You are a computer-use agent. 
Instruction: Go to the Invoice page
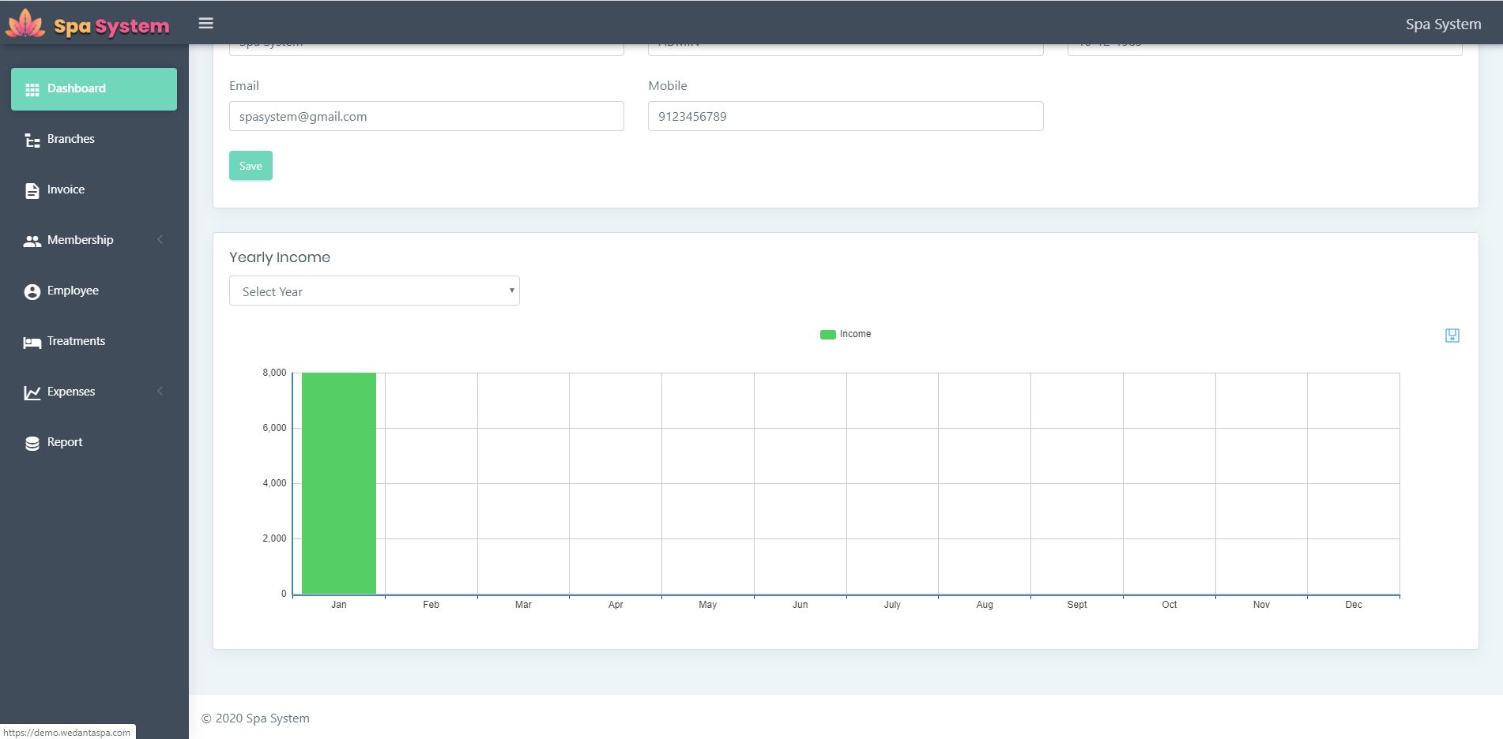[66, 189]
